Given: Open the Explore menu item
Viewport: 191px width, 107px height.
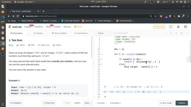Looking at the screenshot, I should coord(28,27).
